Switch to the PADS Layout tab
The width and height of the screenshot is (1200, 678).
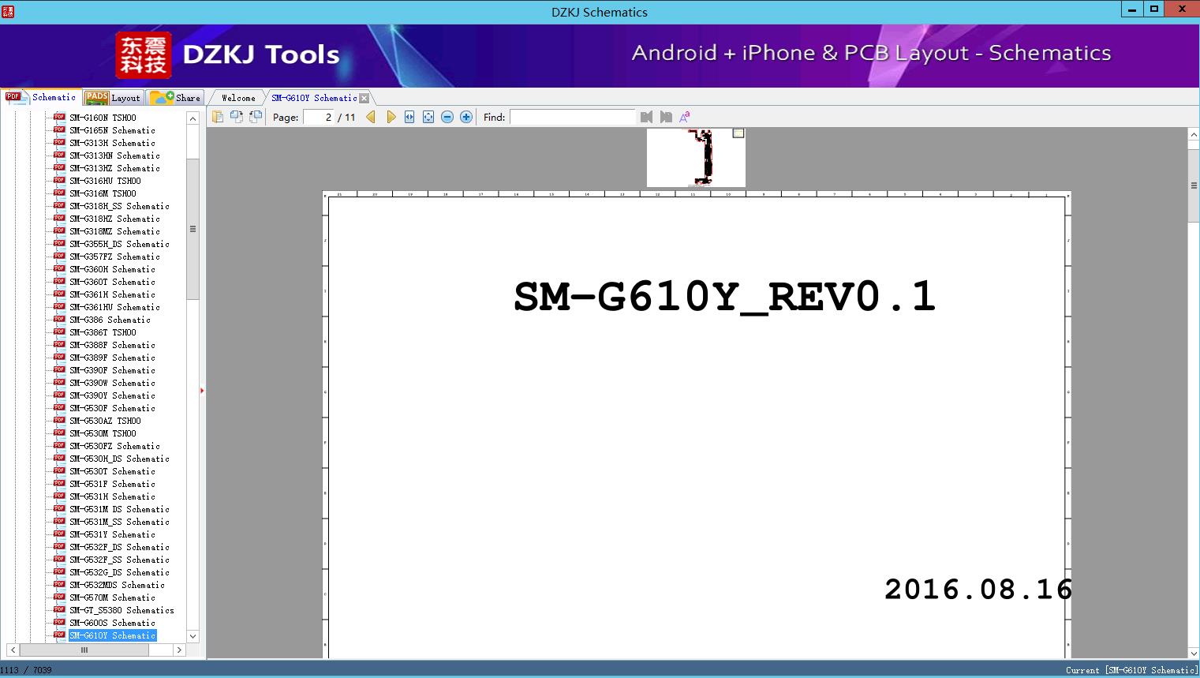click(113, 98)
